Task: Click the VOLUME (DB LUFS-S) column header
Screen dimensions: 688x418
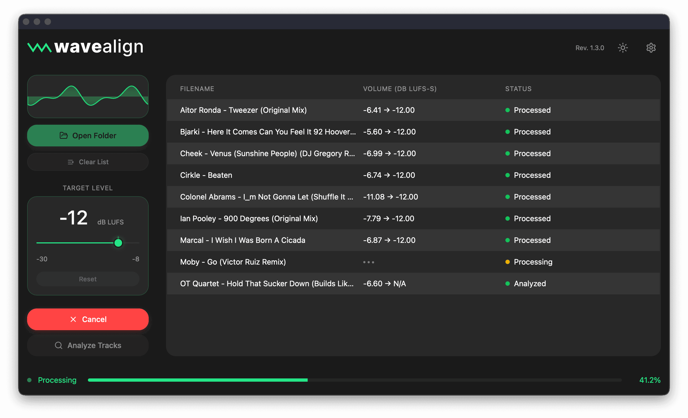Action: coord(400,89)
